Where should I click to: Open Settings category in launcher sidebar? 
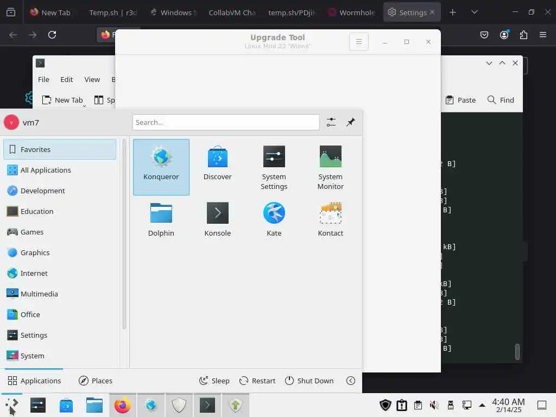tap(60, 335)
